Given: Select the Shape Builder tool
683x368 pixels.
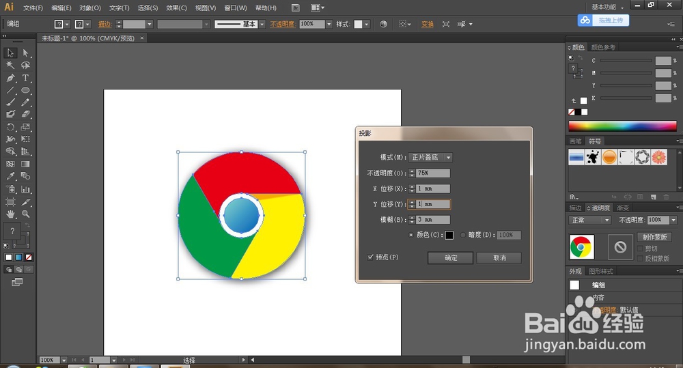Looking at the screenshot, I should click(x=10, y=152).
